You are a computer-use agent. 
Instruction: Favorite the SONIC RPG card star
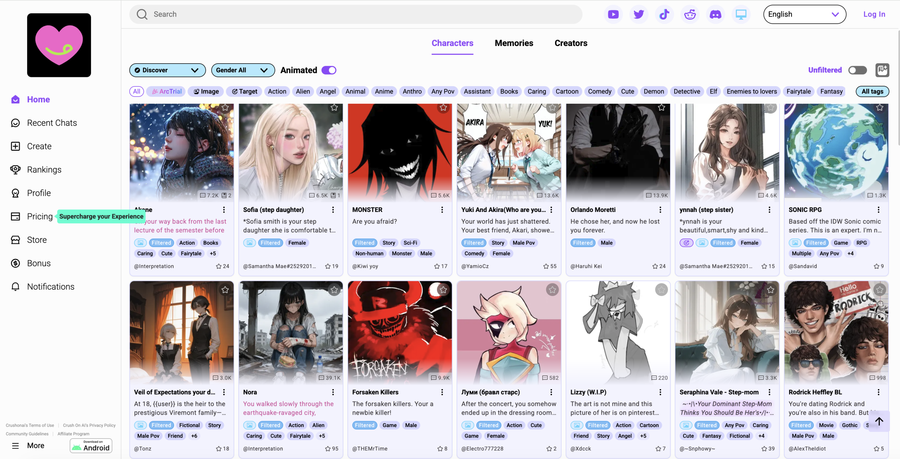880,108
